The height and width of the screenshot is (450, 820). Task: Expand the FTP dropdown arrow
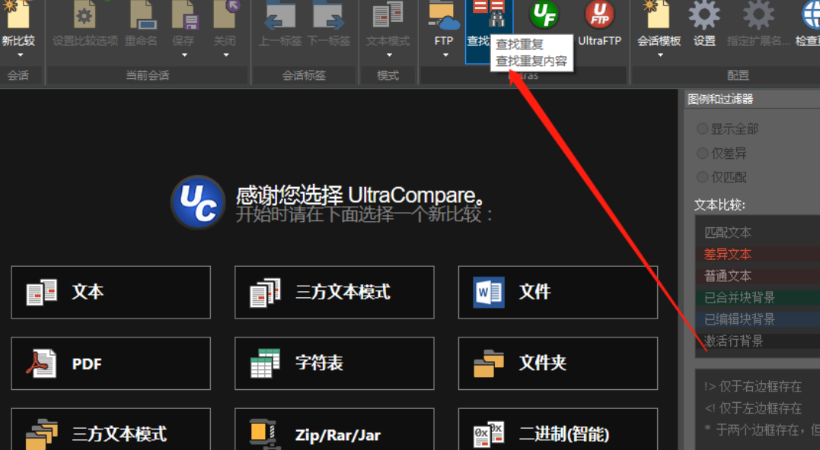[x=445, y=55]
